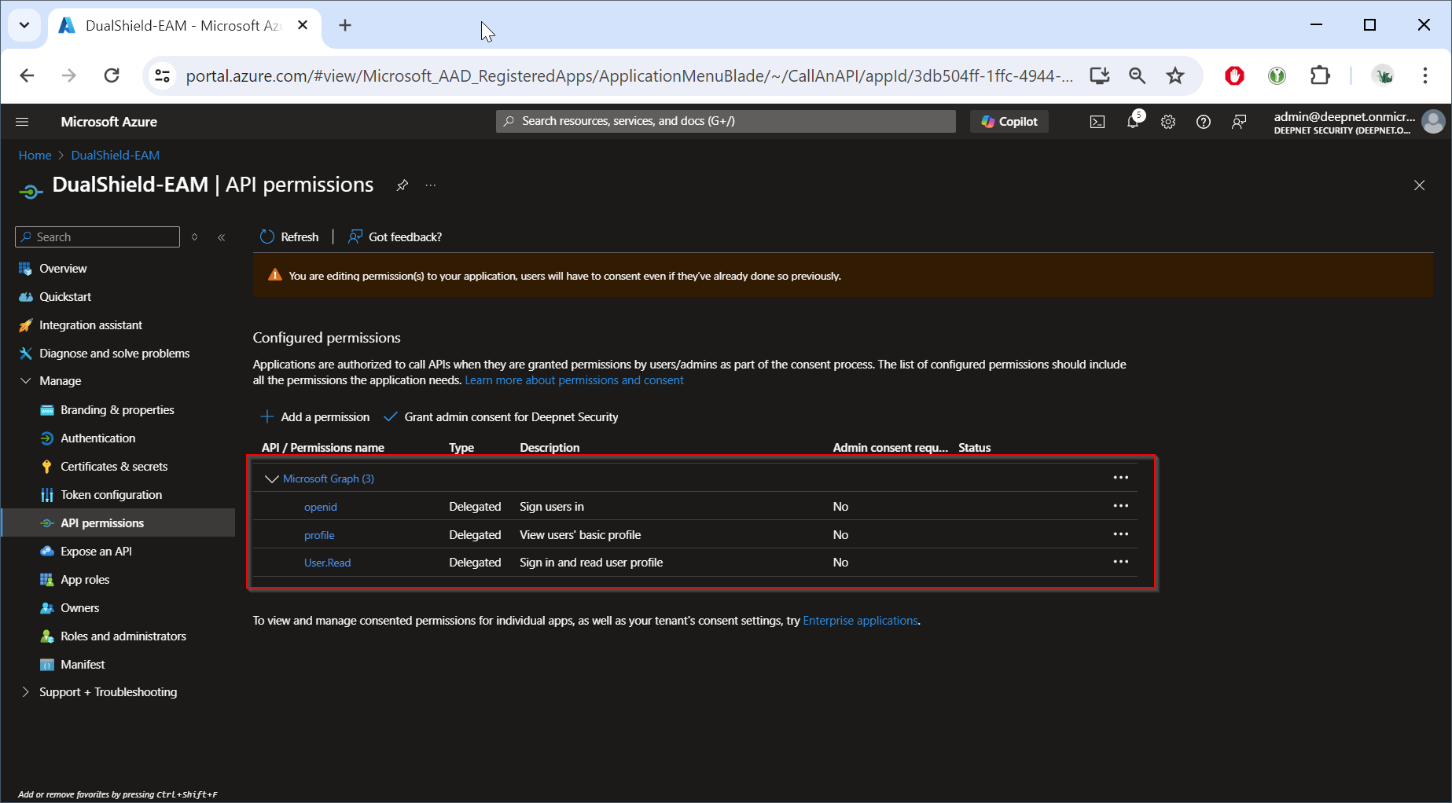Image resolution: width=1452 pixels, height=803 pixels.
Task: Open the Azure portal hamburger menu
Action: [x=22, y=122]
